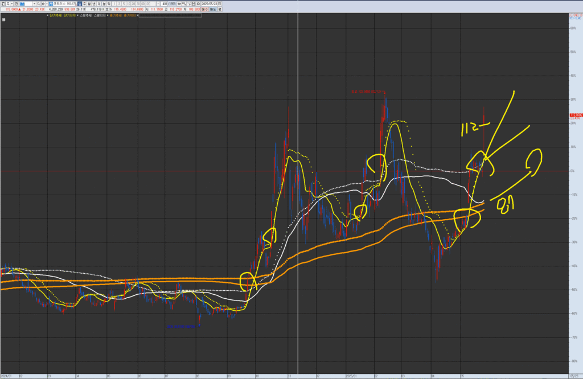The image size is (583, 379).
Task: Click the 중기지지 indicator label
Action: point(130,15)
